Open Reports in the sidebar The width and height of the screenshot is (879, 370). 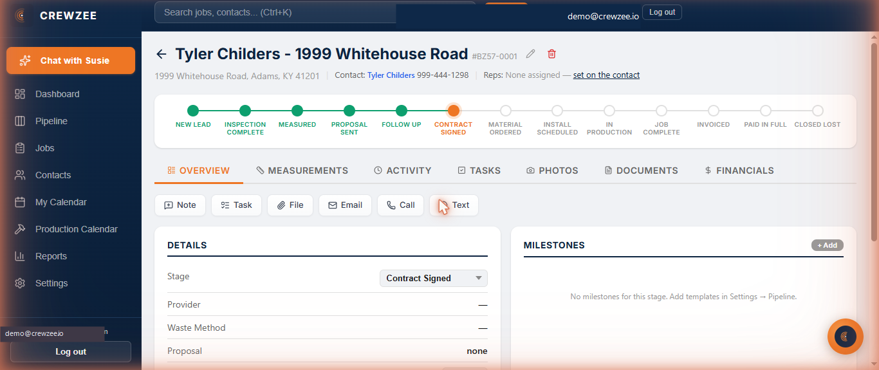click(x=71, y=256)
